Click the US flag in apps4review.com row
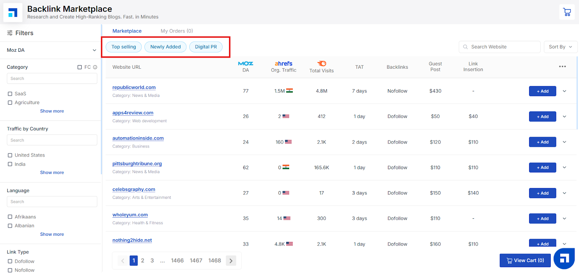The width and height of the screenshot is (579, 273). pos(286,116)
